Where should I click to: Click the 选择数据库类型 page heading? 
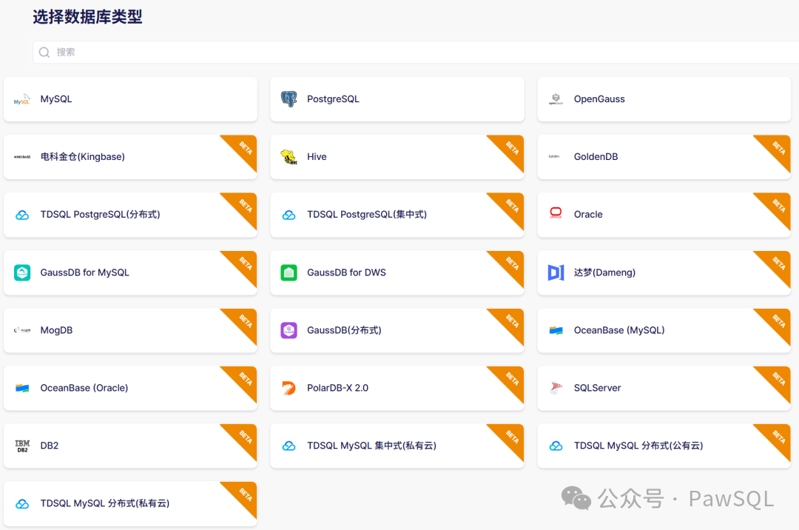click(87, 17)
